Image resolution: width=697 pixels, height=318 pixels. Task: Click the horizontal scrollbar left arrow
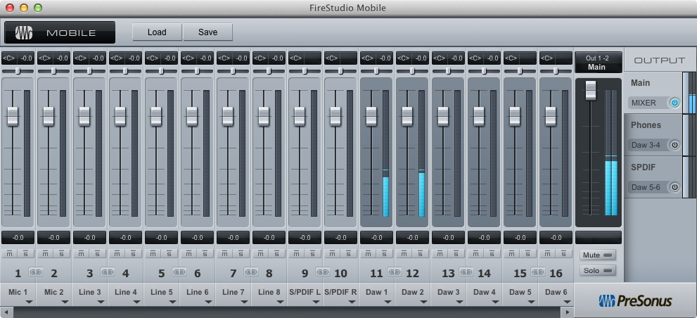[6, 312]
